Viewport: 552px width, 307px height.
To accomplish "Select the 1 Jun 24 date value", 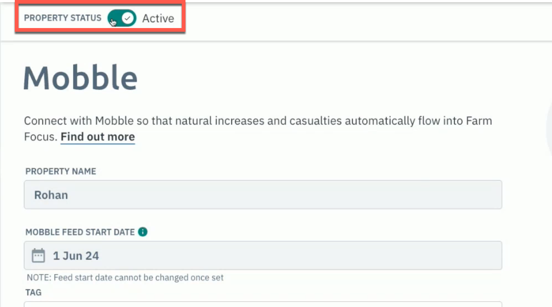I will click(x=76, y=256).
